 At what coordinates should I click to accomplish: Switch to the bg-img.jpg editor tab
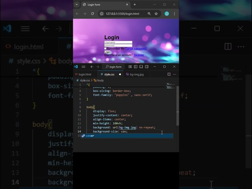[x=137, y=74]
